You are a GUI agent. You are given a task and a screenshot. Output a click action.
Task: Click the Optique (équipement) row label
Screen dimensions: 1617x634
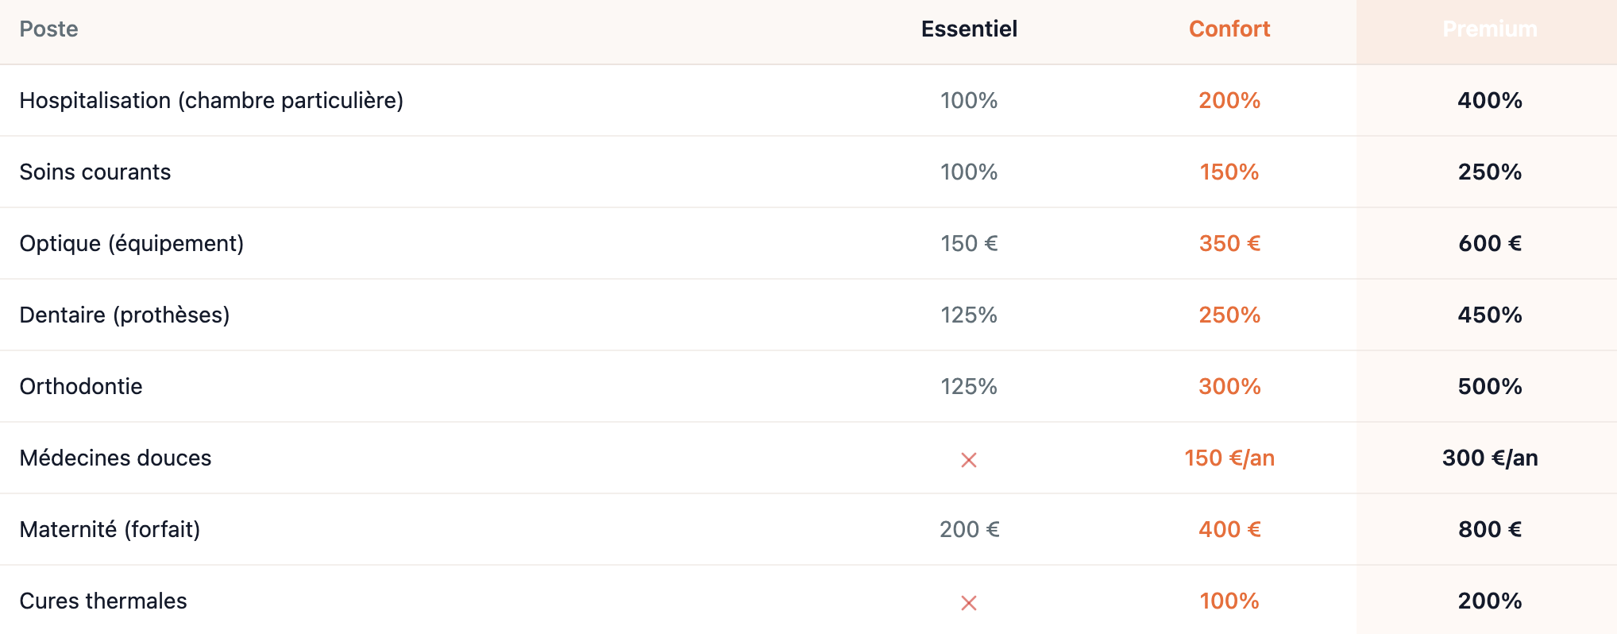coord(132,244)
